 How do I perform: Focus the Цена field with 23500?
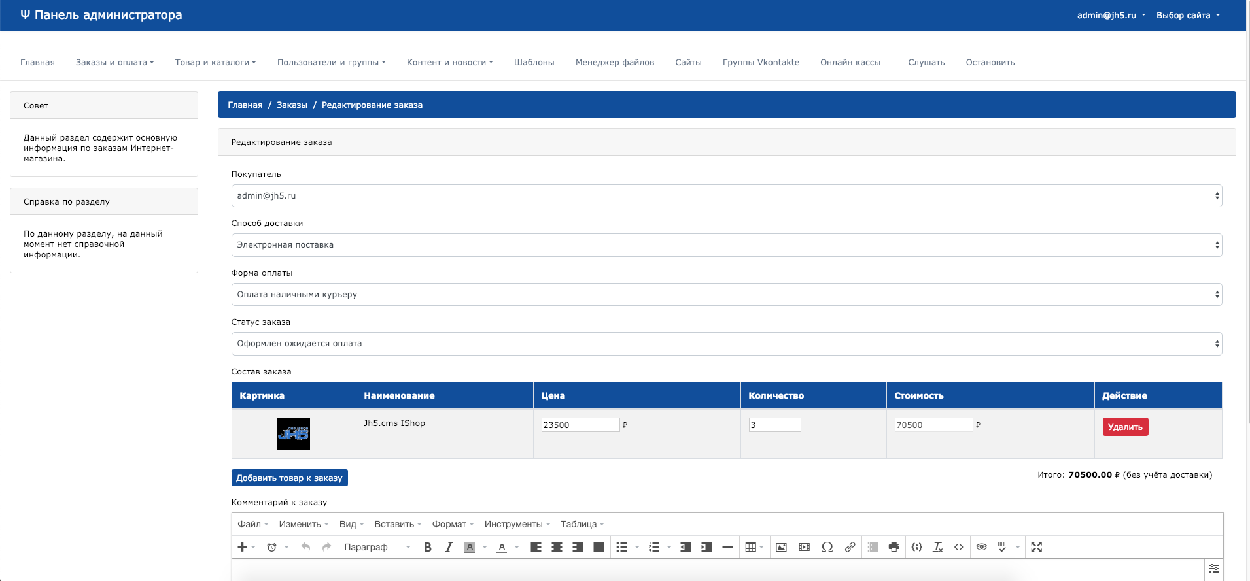[580, 425]
